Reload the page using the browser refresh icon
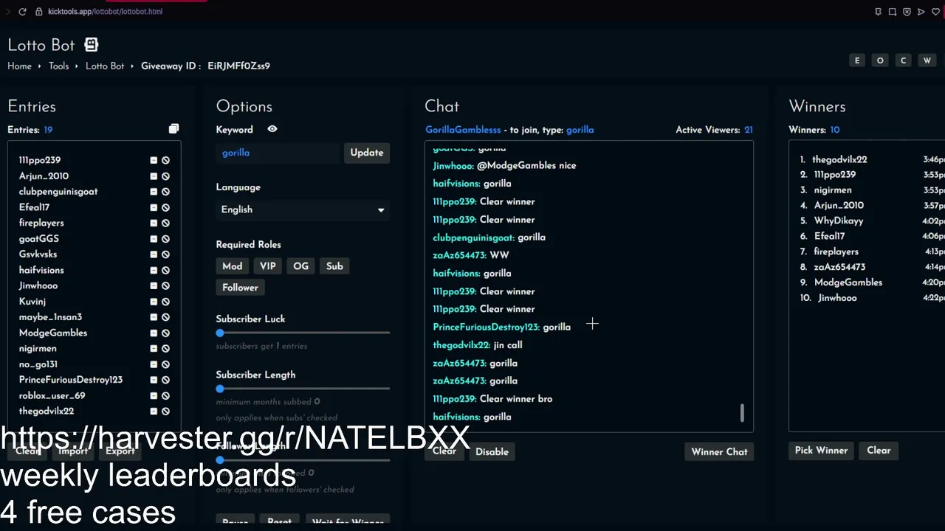The image size is (945, 531). (x=22, y=12)
